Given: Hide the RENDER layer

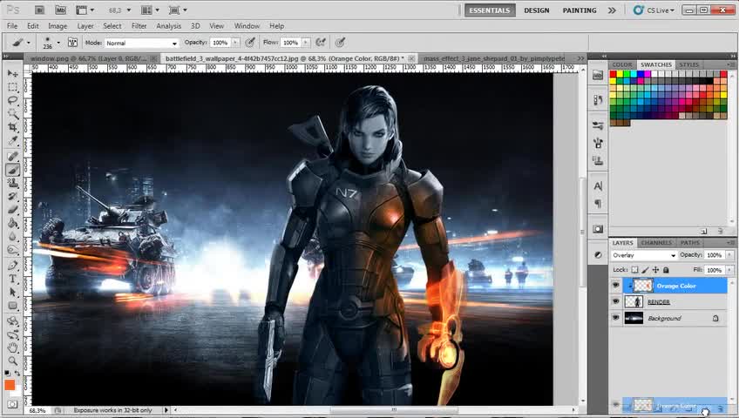Looking at the screenshot, I should coord(616,302).
